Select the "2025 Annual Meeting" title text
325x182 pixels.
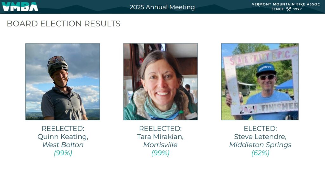click(x=162, y=7)
